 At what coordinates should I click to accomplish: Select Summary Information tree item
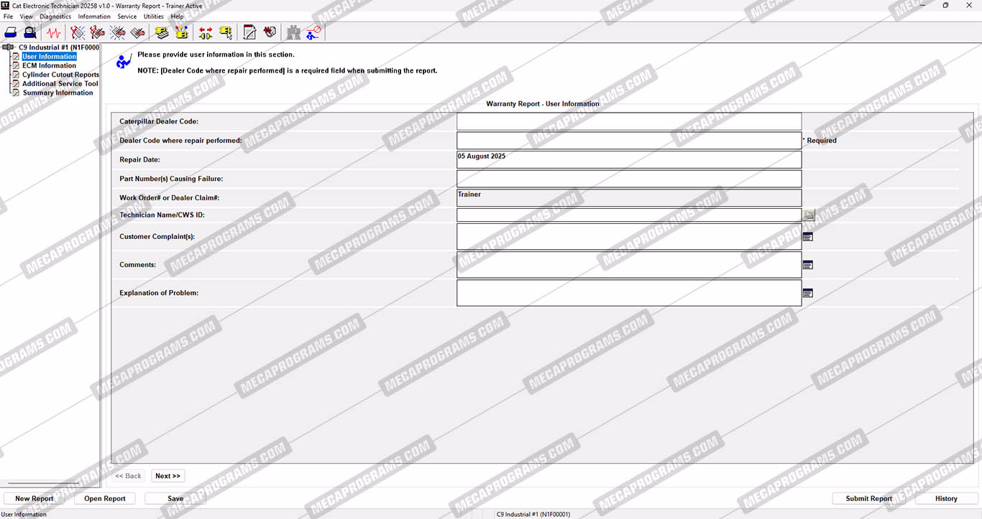point(58,93)
